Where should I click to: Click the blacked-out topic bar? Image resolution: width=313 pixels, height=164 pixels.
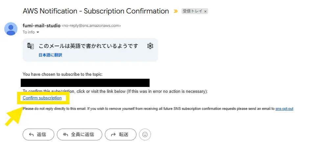85,83
